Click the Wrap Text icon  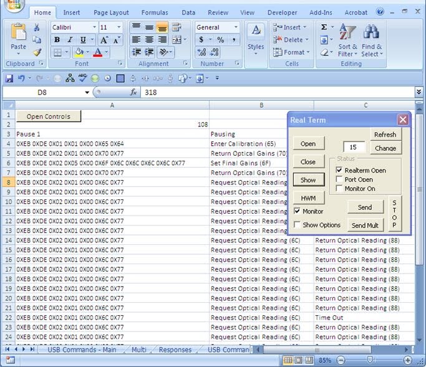177,27
